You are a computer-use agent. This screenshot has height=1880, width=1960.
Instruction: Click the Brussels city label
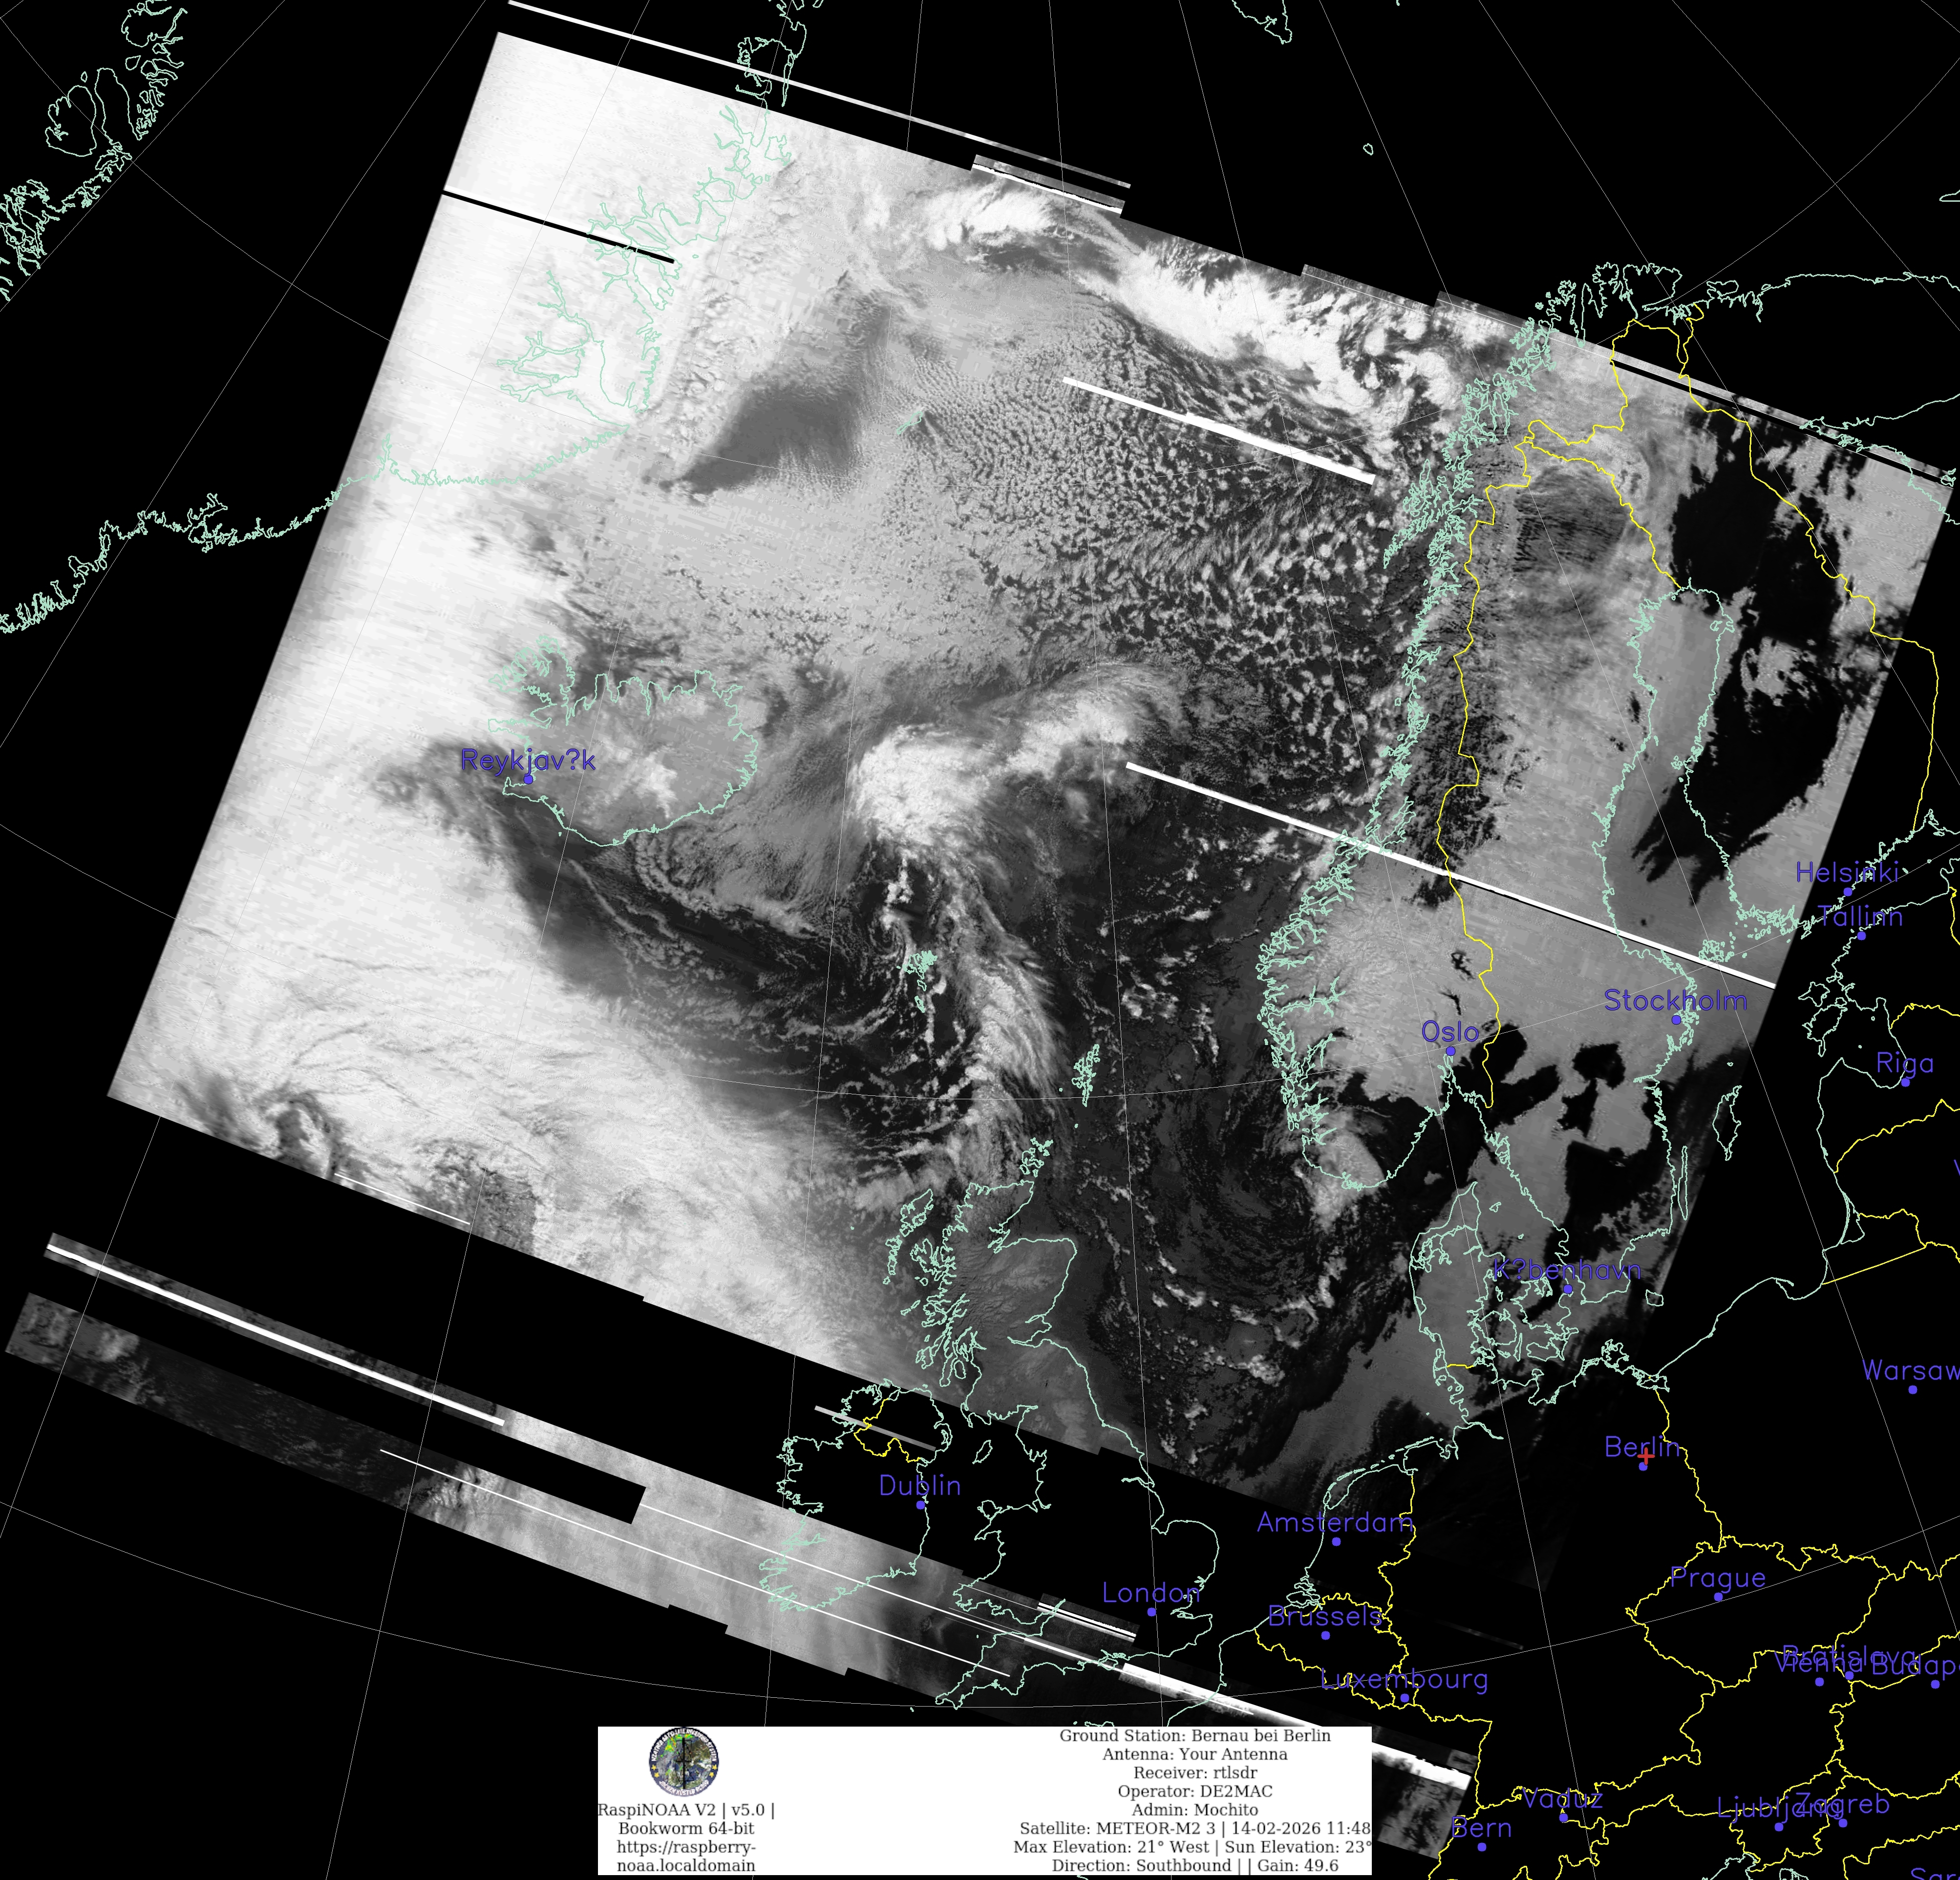coord(1324,1616)
